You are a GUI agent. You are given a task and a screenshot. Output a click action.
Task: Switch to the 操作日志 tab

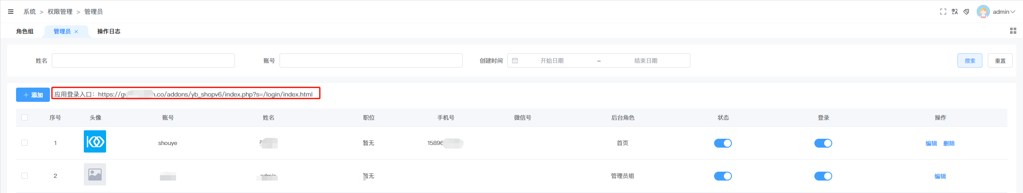click(x=109, y=31)
